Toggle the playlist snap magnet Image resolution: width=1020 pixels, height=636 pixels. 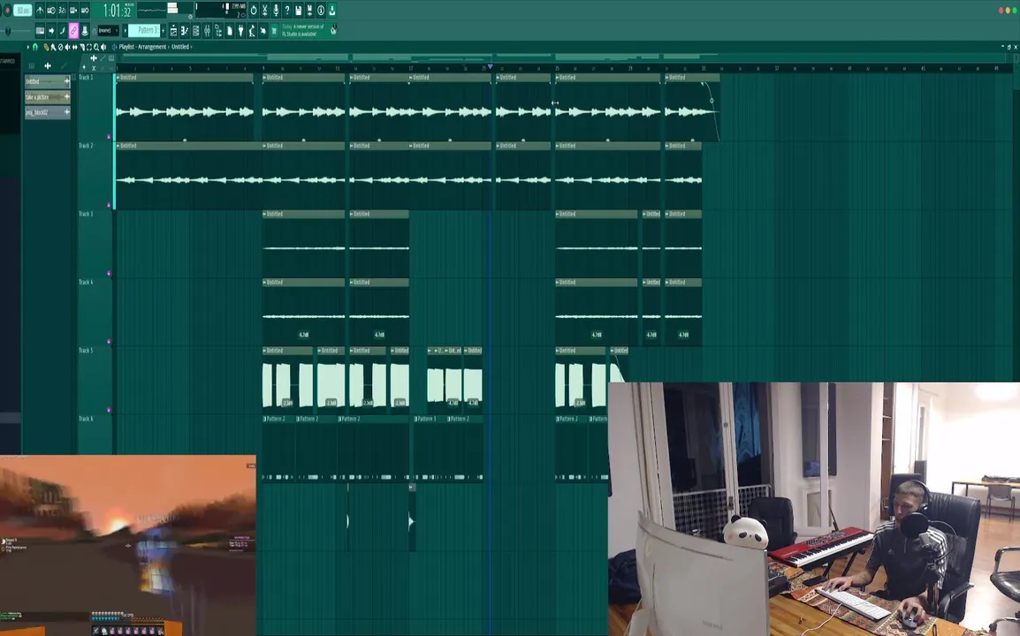[x=35, y=47]
